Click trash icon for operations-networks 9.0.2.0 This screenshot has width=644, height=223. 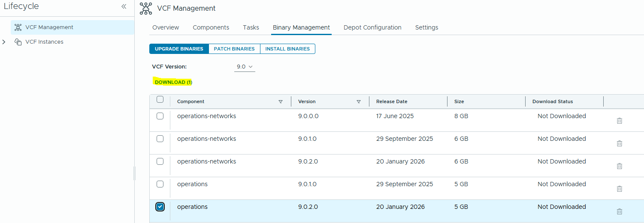[x=619, y=166]
